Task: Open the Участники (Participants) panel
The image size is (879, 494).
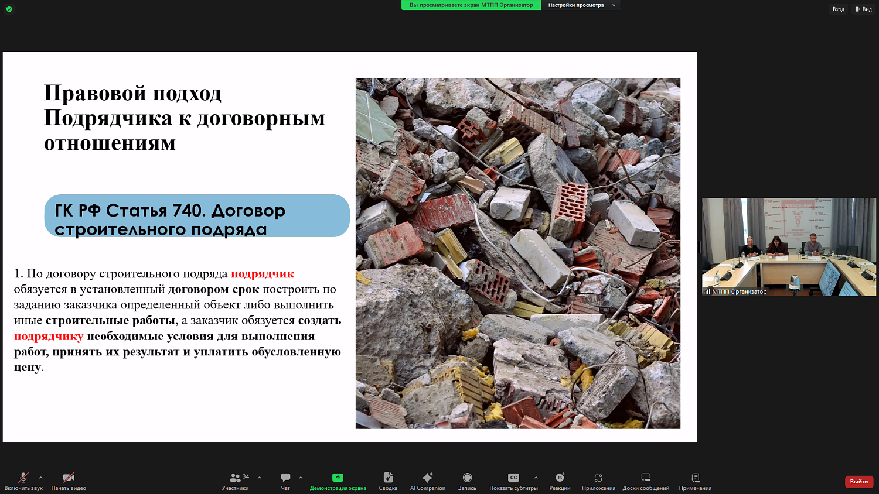Action: pyautogui.click(x=235, y=481)
